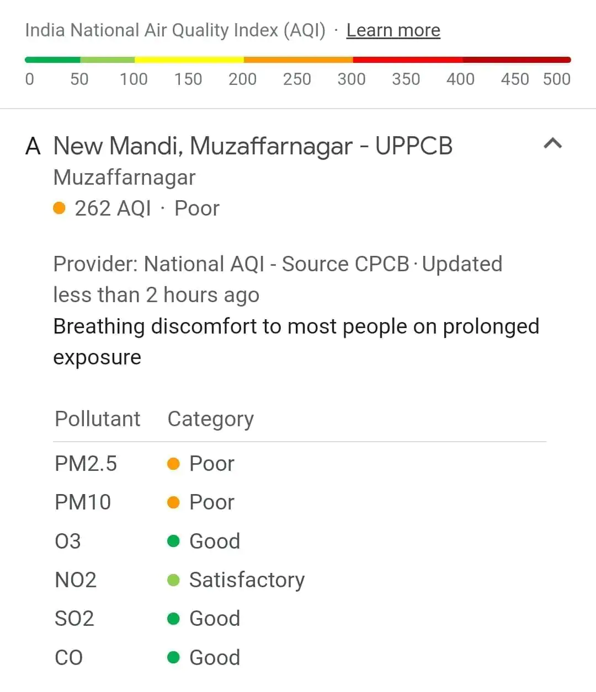Click the letter A station marker
The height and width of the screenshot is (692, 596).
[33, 147]
